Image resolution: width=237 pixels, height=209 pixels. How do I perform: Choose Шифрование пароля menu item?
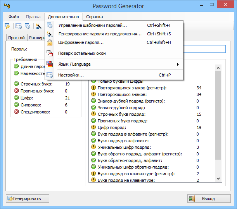pos(114,42)
